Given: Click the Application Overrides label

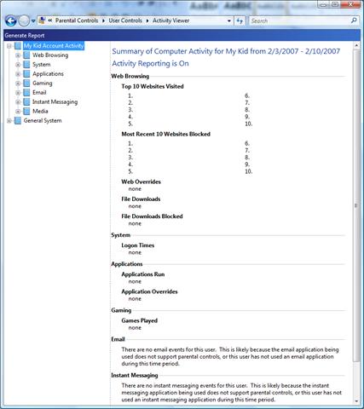Looking at the screenshot, I should [149, 291].
